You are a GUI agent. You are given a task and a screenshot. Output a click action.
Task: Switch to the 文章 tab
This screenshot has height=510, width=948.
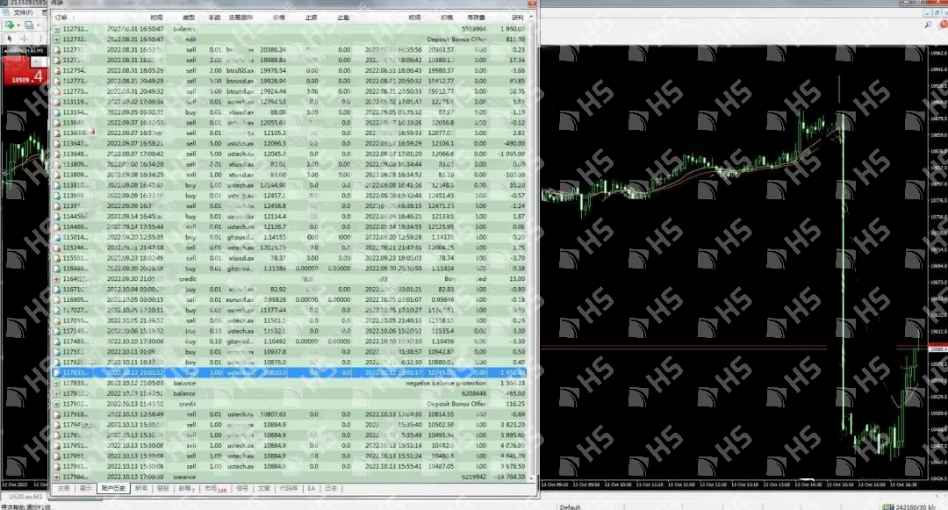click(x=264, y=488)
